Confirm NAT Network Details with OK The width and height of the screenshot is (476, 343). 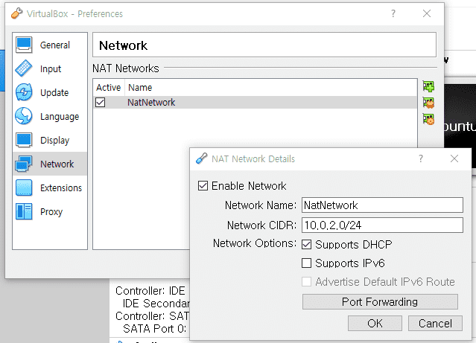[x=375, y=324]
